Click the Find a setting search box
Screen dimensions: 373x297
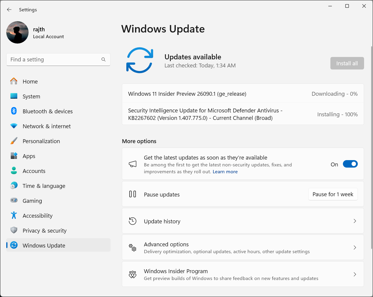pyautogui.click(x=54, y=60)
